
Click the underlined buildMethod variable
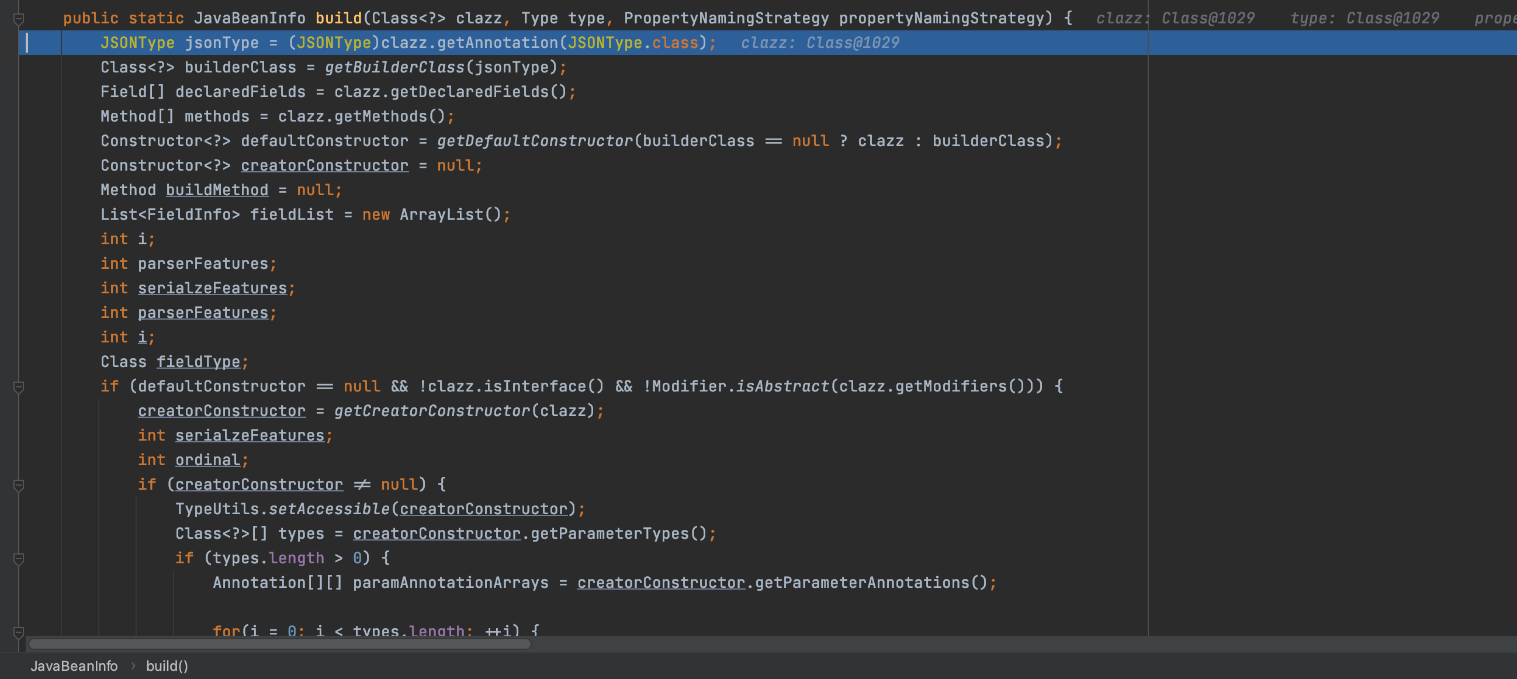point(217,190)
